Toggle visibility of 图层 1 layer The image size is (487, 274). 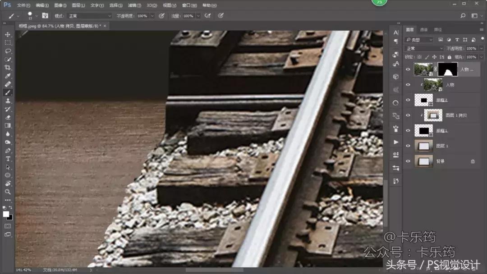(408, 146)
